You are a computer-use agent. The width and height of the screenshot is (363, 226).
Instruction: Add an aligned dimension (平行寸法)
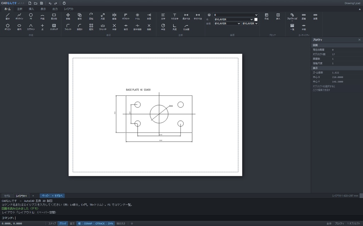pos(198,16)
